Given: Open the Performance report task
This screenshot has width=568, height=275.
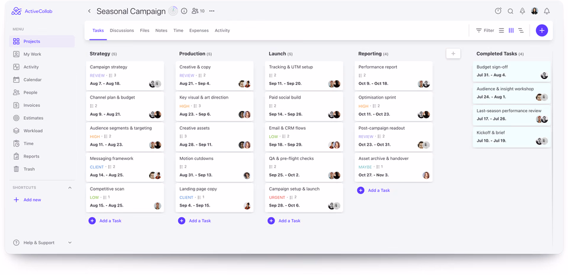Looking at the screenshot, I should [393, 76].
